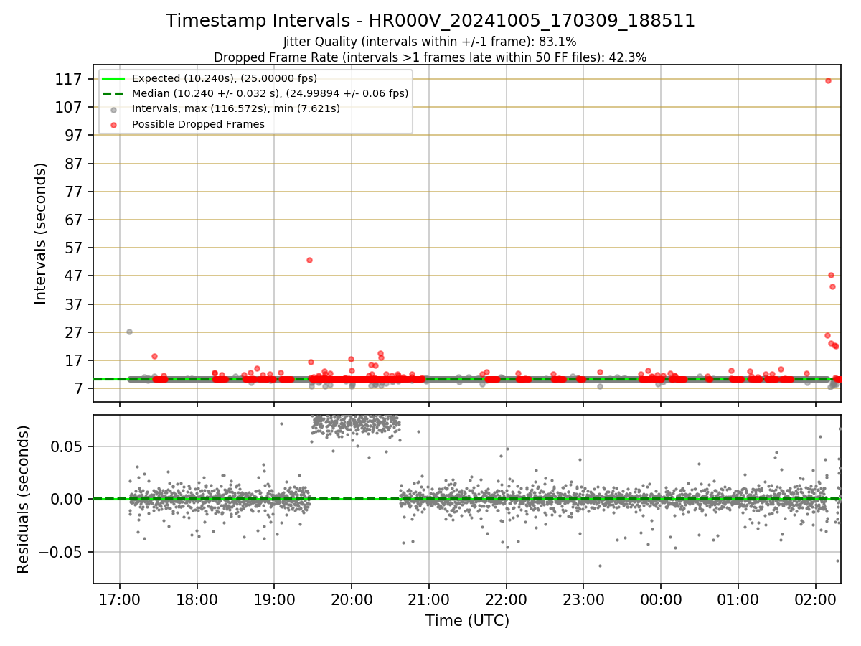
Task: Click the red outlier point near 52 seconds at 19:30
Action: click(x=309, y=260)
